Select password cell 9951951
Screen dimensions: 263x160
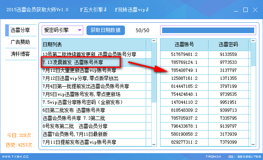[x=228, y=102]
